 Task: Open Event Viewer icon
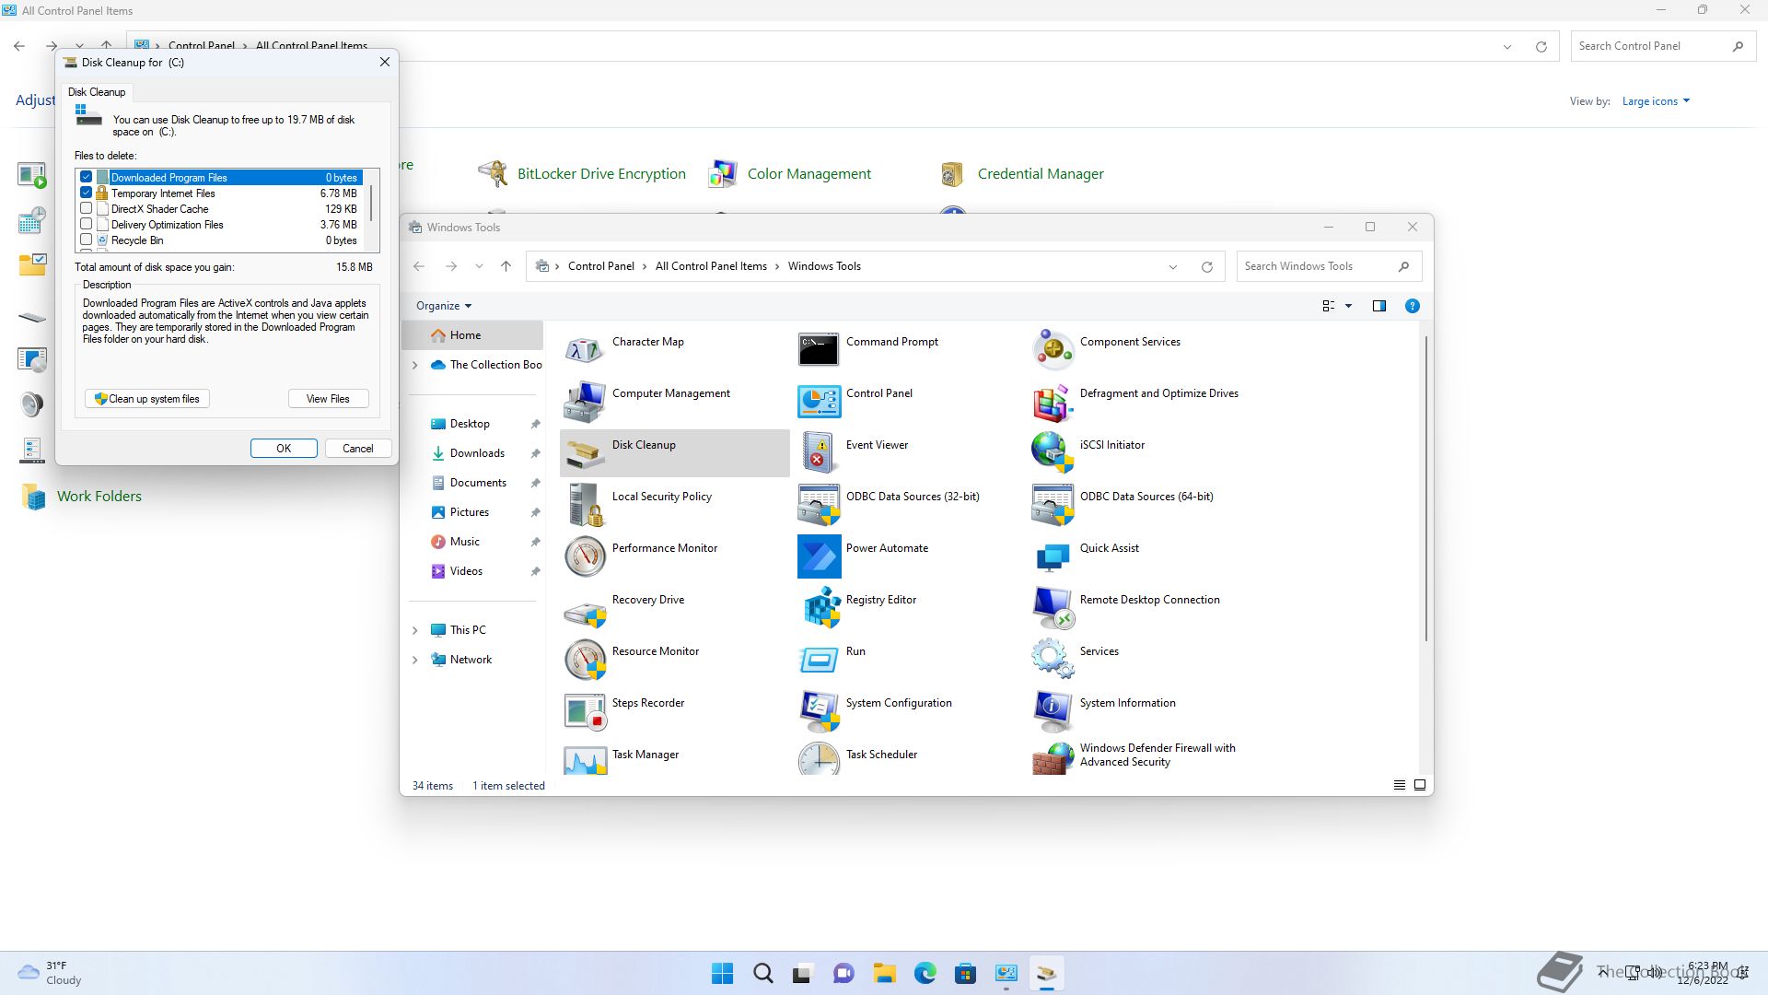818,452
